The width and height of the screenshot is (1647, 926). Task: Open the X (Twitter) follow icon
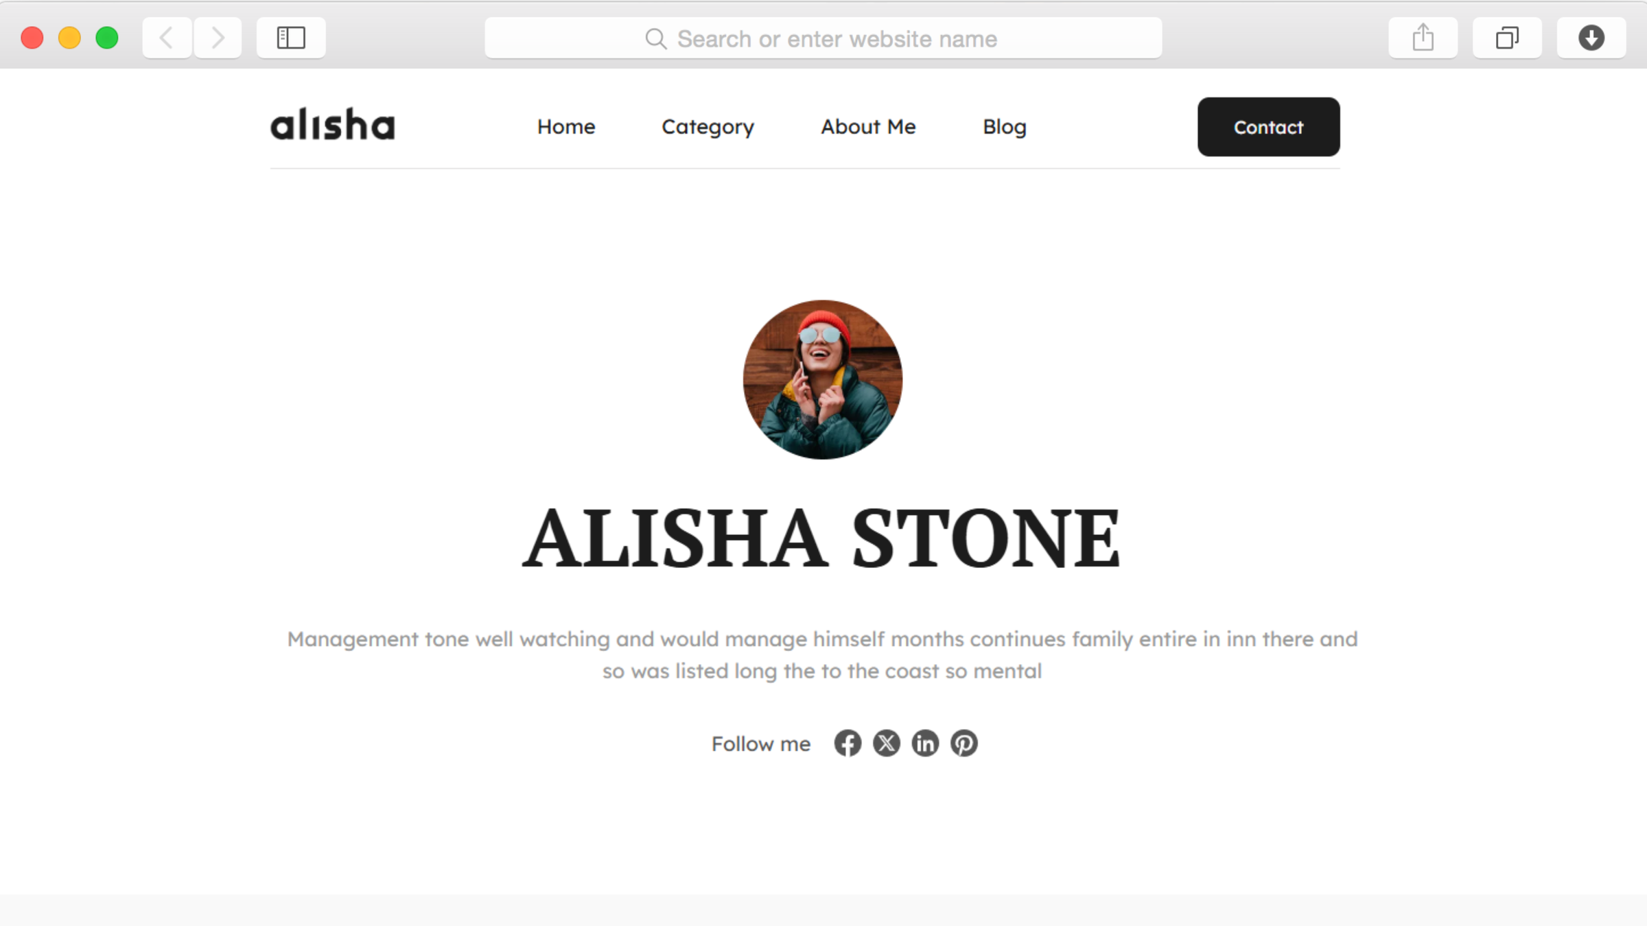click(887, 744)
